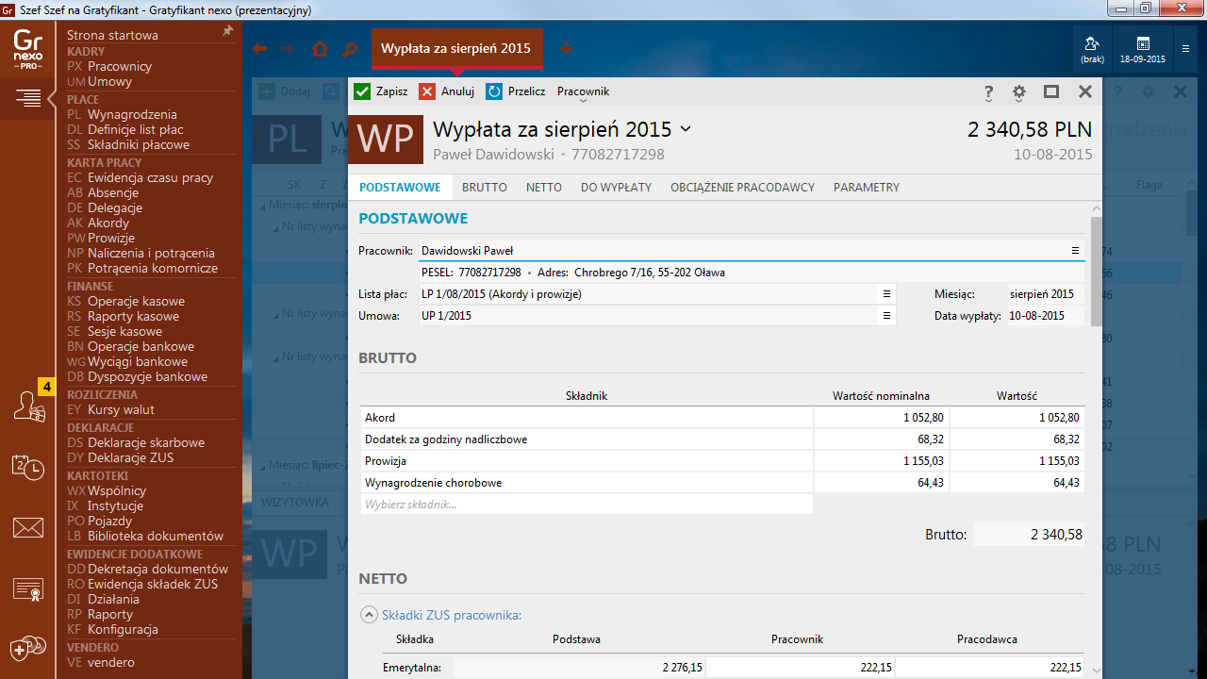Click the calendar-clock icon in the sidebar
Screen dimensions: 1207x679
pyautogui.click(x=27, y=467)
